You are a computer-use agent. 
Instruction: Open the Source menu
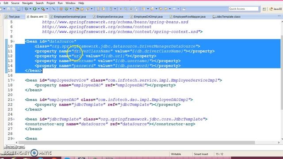click(x=15, y=3)
